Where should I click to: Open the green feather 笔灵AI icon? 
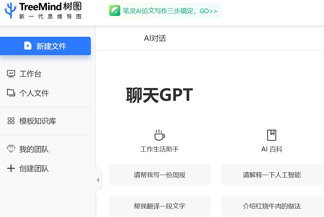click(115, 10)
